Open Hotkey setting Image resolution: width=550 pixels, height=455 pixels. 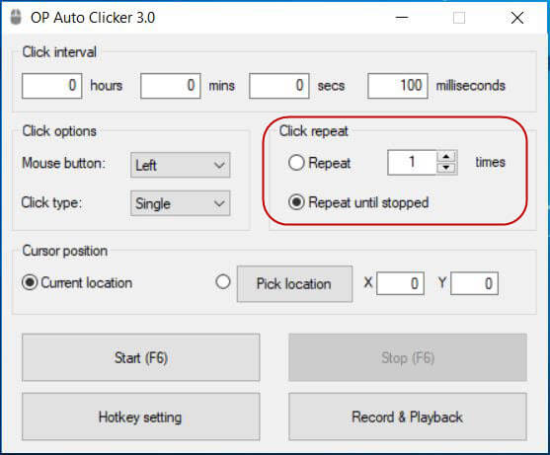[x=141, y=417]
